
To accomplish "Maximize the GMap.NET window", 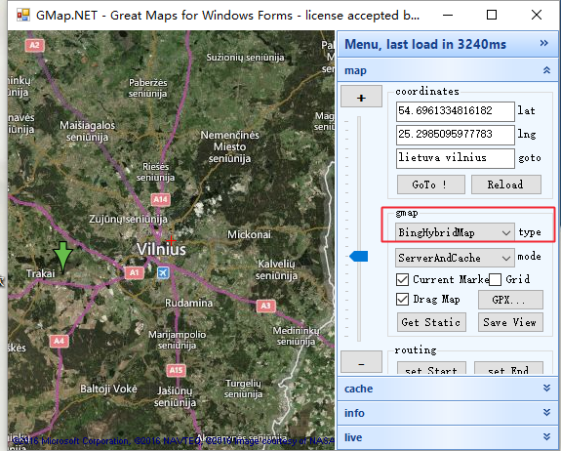I will tap(492, 15).
